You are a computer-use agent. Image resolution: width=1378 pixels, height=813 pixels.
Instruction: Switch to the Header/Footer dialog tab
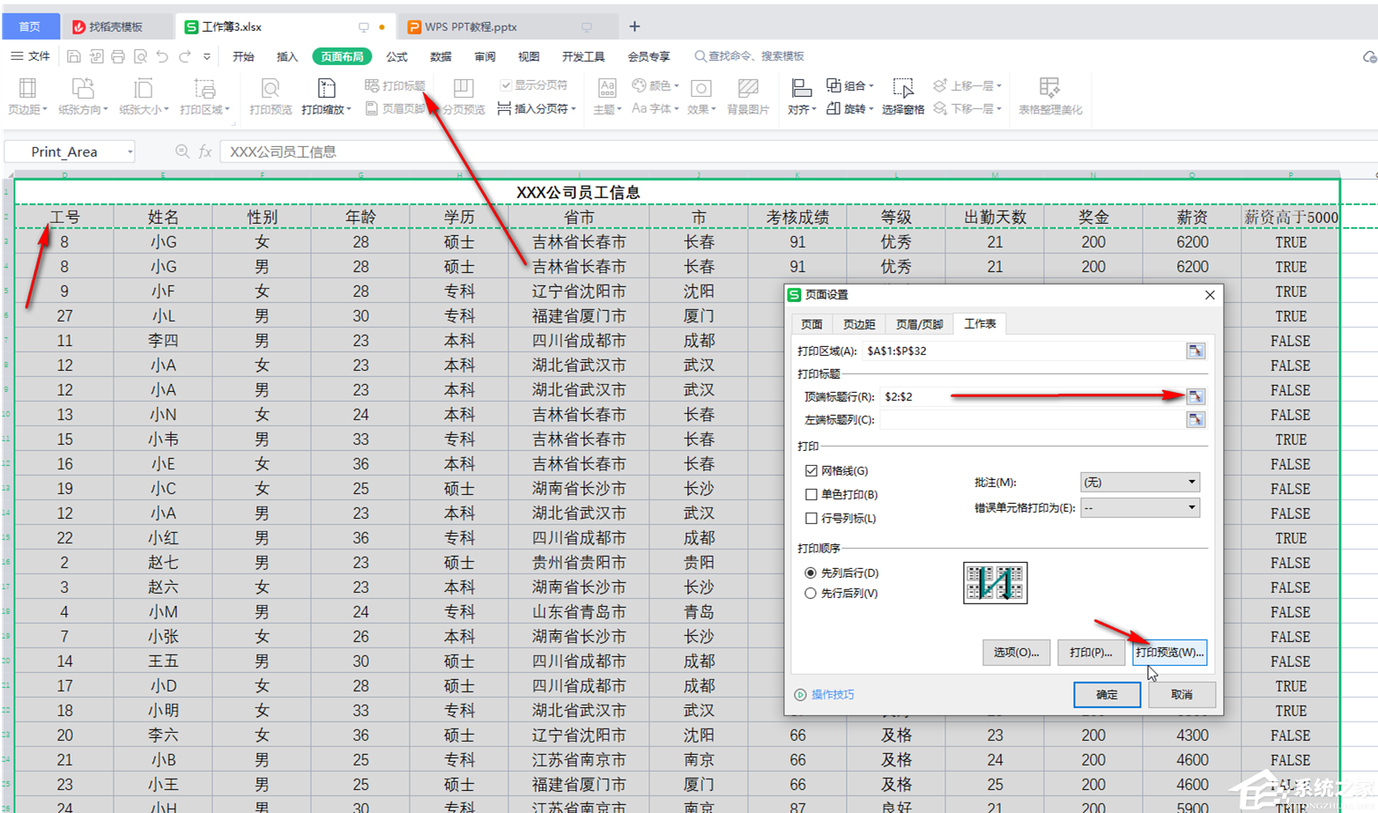coord(918,324)
